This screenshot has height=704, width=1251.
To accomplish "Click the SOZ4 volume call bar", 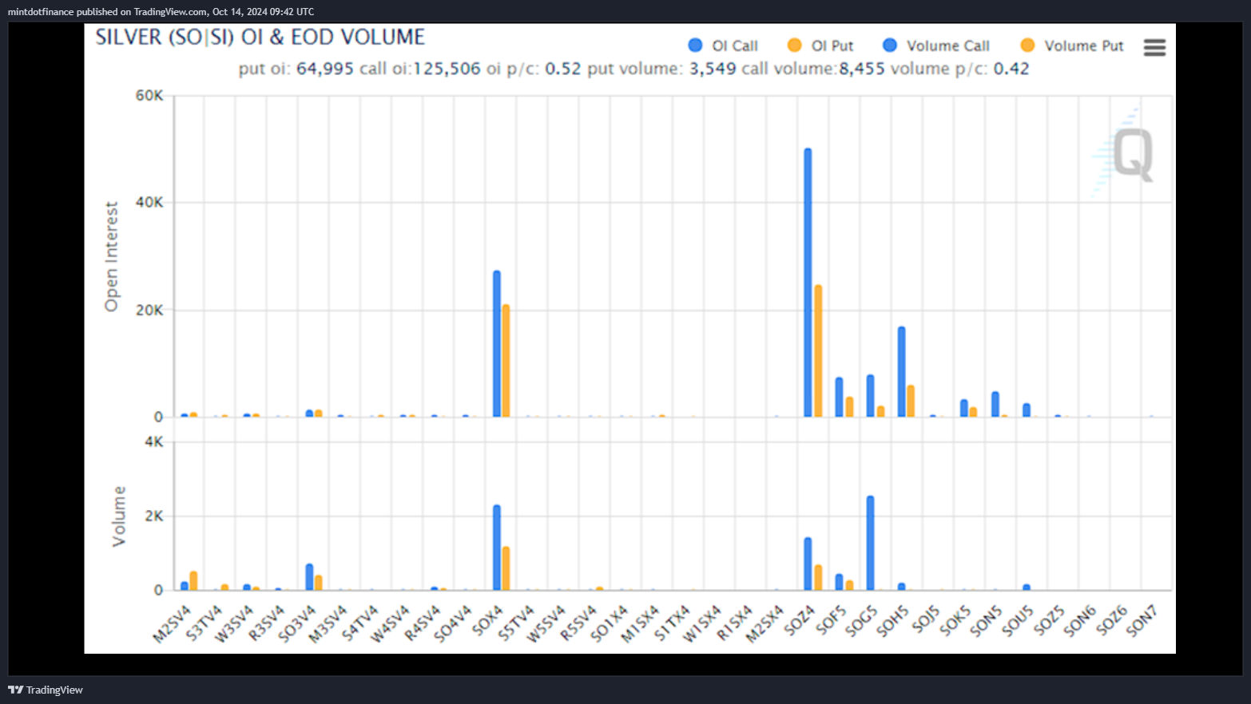I will (808, 564).
